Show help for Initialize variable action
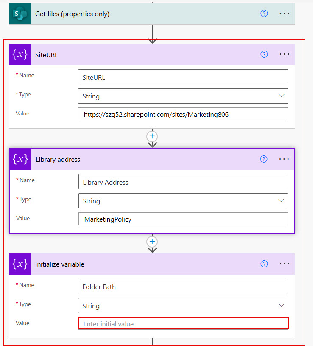This screenshot has width=313, height=346. [x=264, y=264]
